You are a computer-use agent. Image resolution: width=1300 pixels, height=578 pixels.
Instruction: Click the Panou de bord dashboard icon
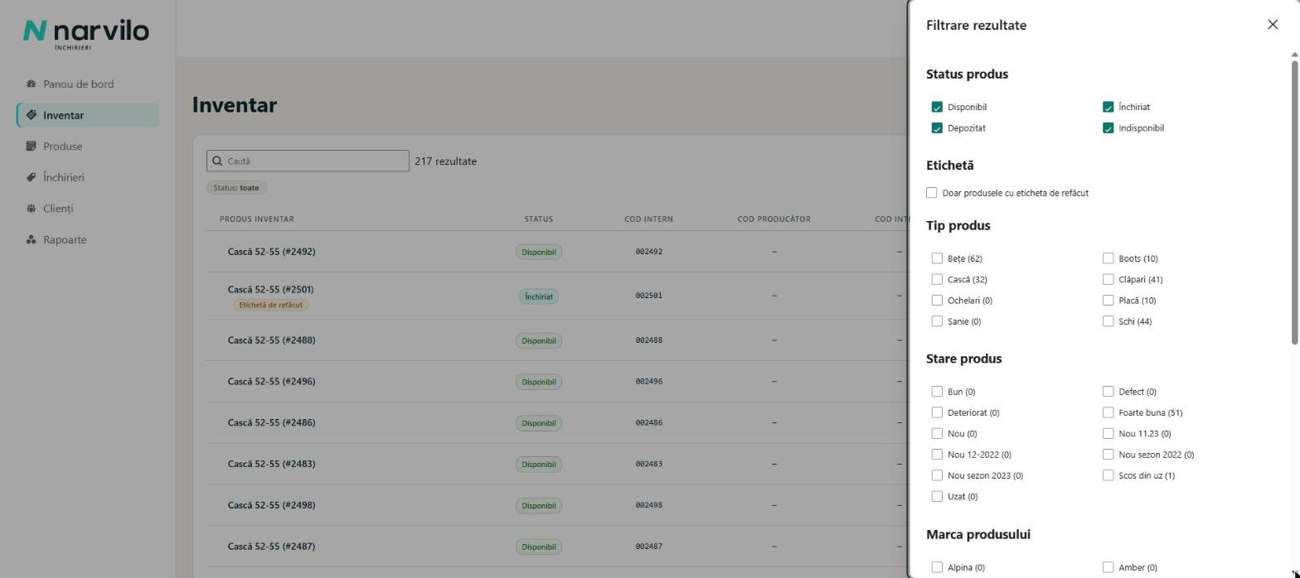click(x=31, y=84)
